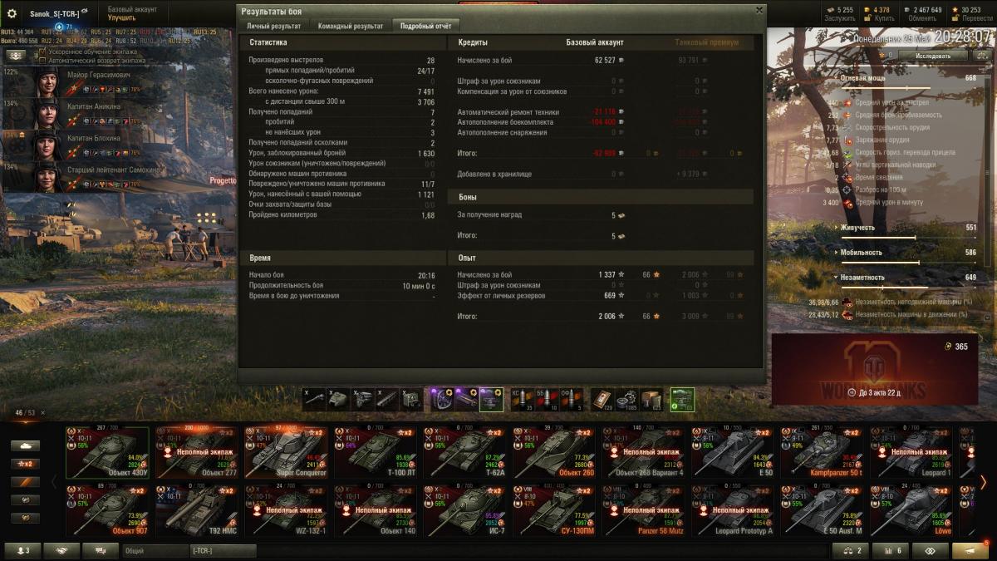Select the Super Conqueror tank
The width and height of the screenshot is (997, 561).
285,452
